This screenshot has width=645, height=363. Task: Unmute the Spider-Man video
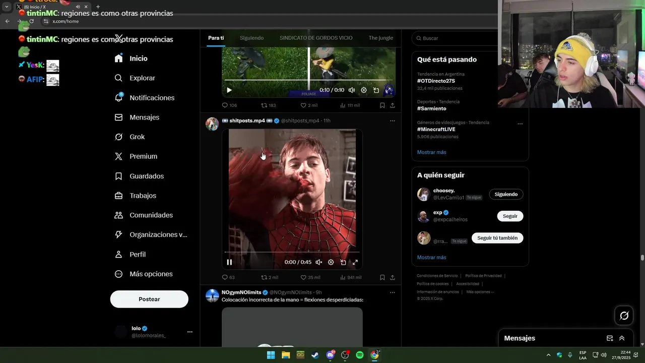click(x=318, y=262)
